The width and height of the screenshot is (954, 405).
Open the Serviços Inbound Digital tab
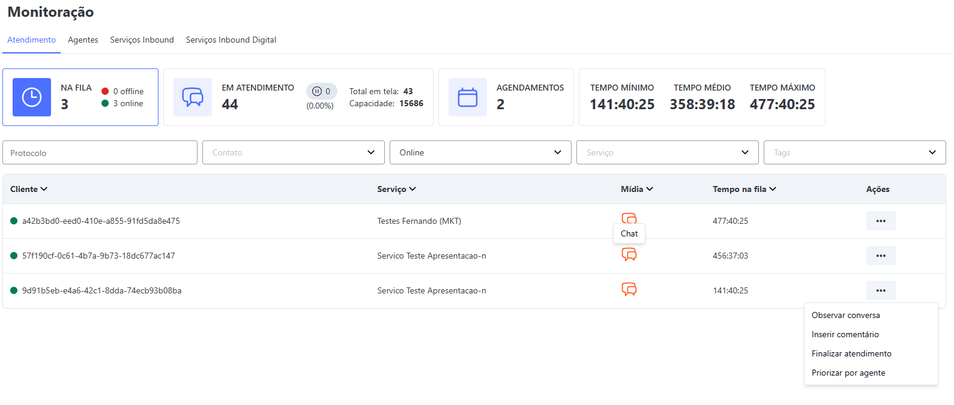231,40
